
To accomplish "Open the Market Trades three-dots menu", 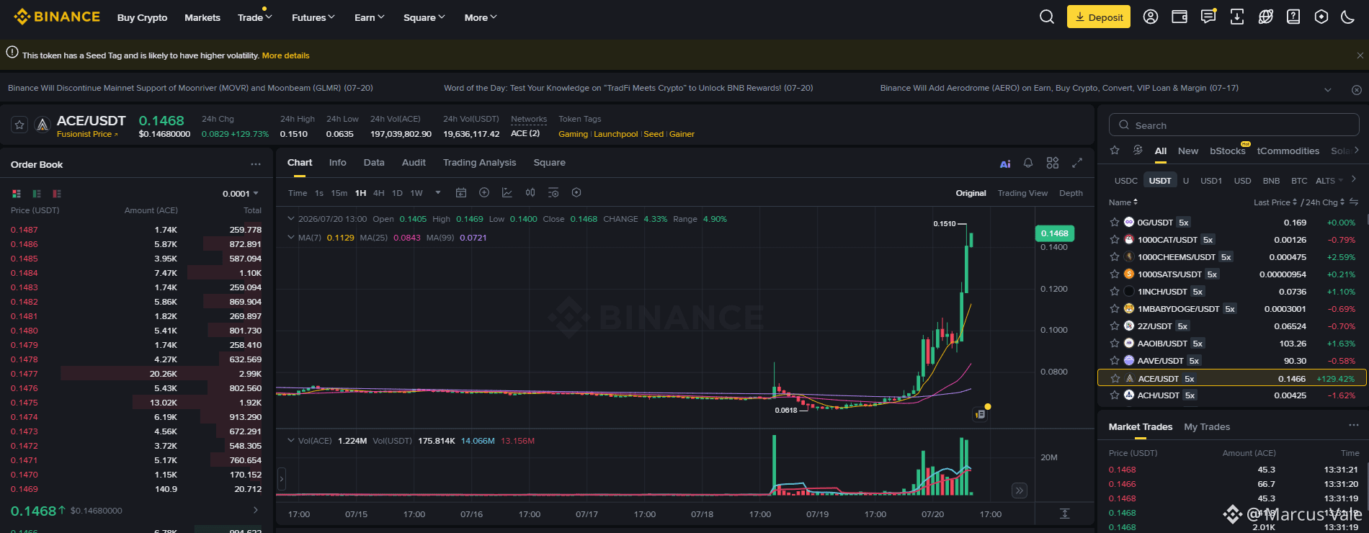I will coord(1353,426).
